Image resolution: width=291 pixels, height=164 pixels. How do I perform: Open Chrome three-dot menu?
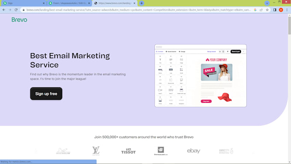tap(287, 10)
